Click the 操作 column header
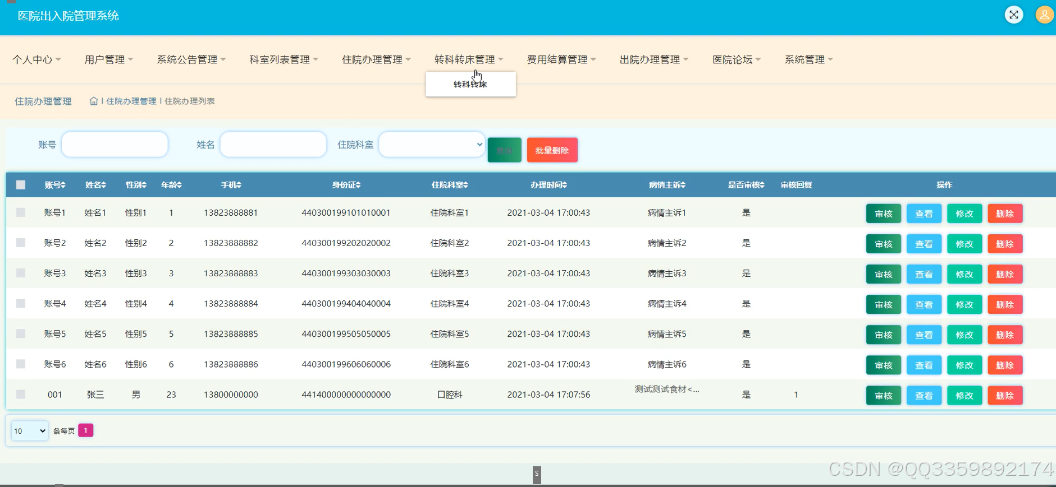The image size is (1056, 487). click(x=944, y=185)
